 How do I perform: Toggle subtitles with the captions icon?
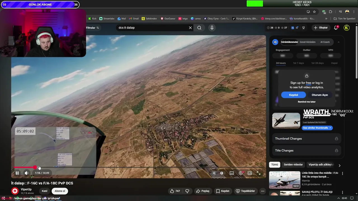point(232,173)
